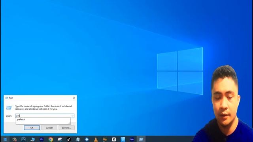Open CapCut from the taskbar
The height and width of the screenshot is (142, 253).
click(114, 139)
